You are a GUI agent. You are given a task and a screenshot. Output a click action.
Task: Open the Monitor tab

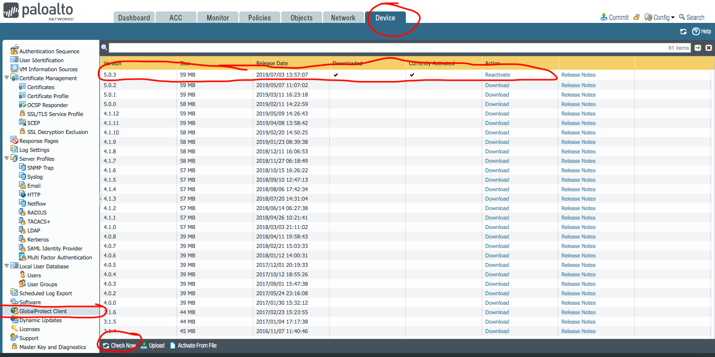click(x=217, y=18)
